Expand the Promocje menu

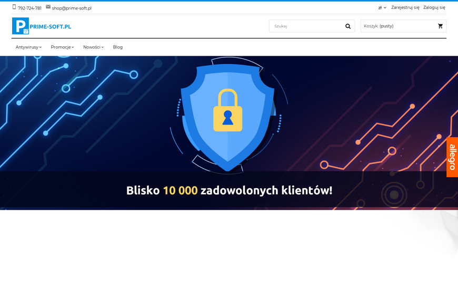(62, 47)
